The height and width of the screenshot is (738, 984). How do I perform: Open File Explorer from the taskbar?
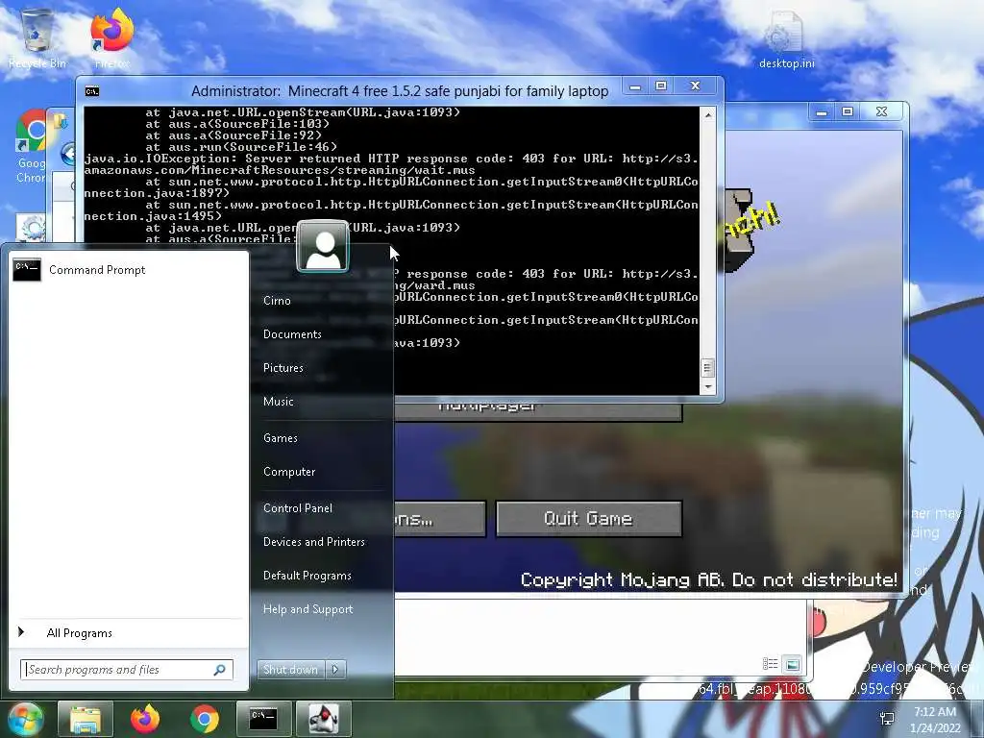tap(86, 719)
